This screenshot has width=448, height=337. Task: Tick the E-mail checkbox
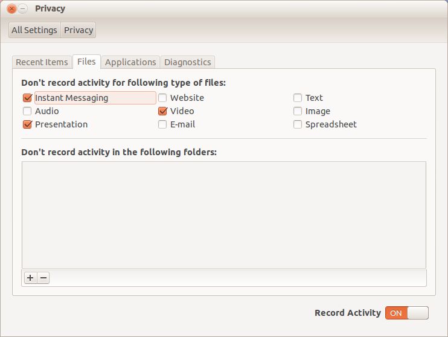(162, 124)
